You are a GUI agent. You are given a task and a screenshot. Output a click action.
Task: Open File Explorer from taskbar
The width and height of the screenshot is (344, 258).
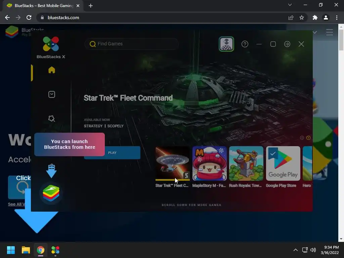click(26, 250)
